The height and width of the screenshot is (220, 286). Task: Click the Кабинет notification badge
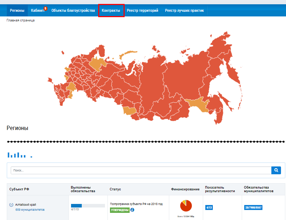point(45,8)
